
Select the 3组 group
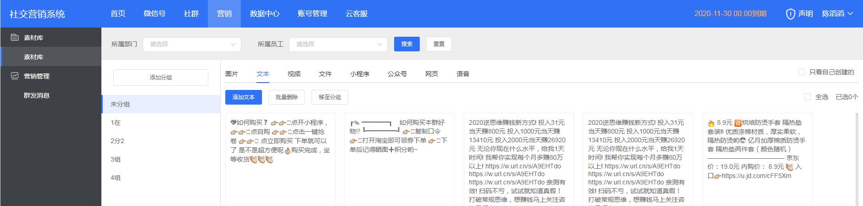tap(161, 159)
